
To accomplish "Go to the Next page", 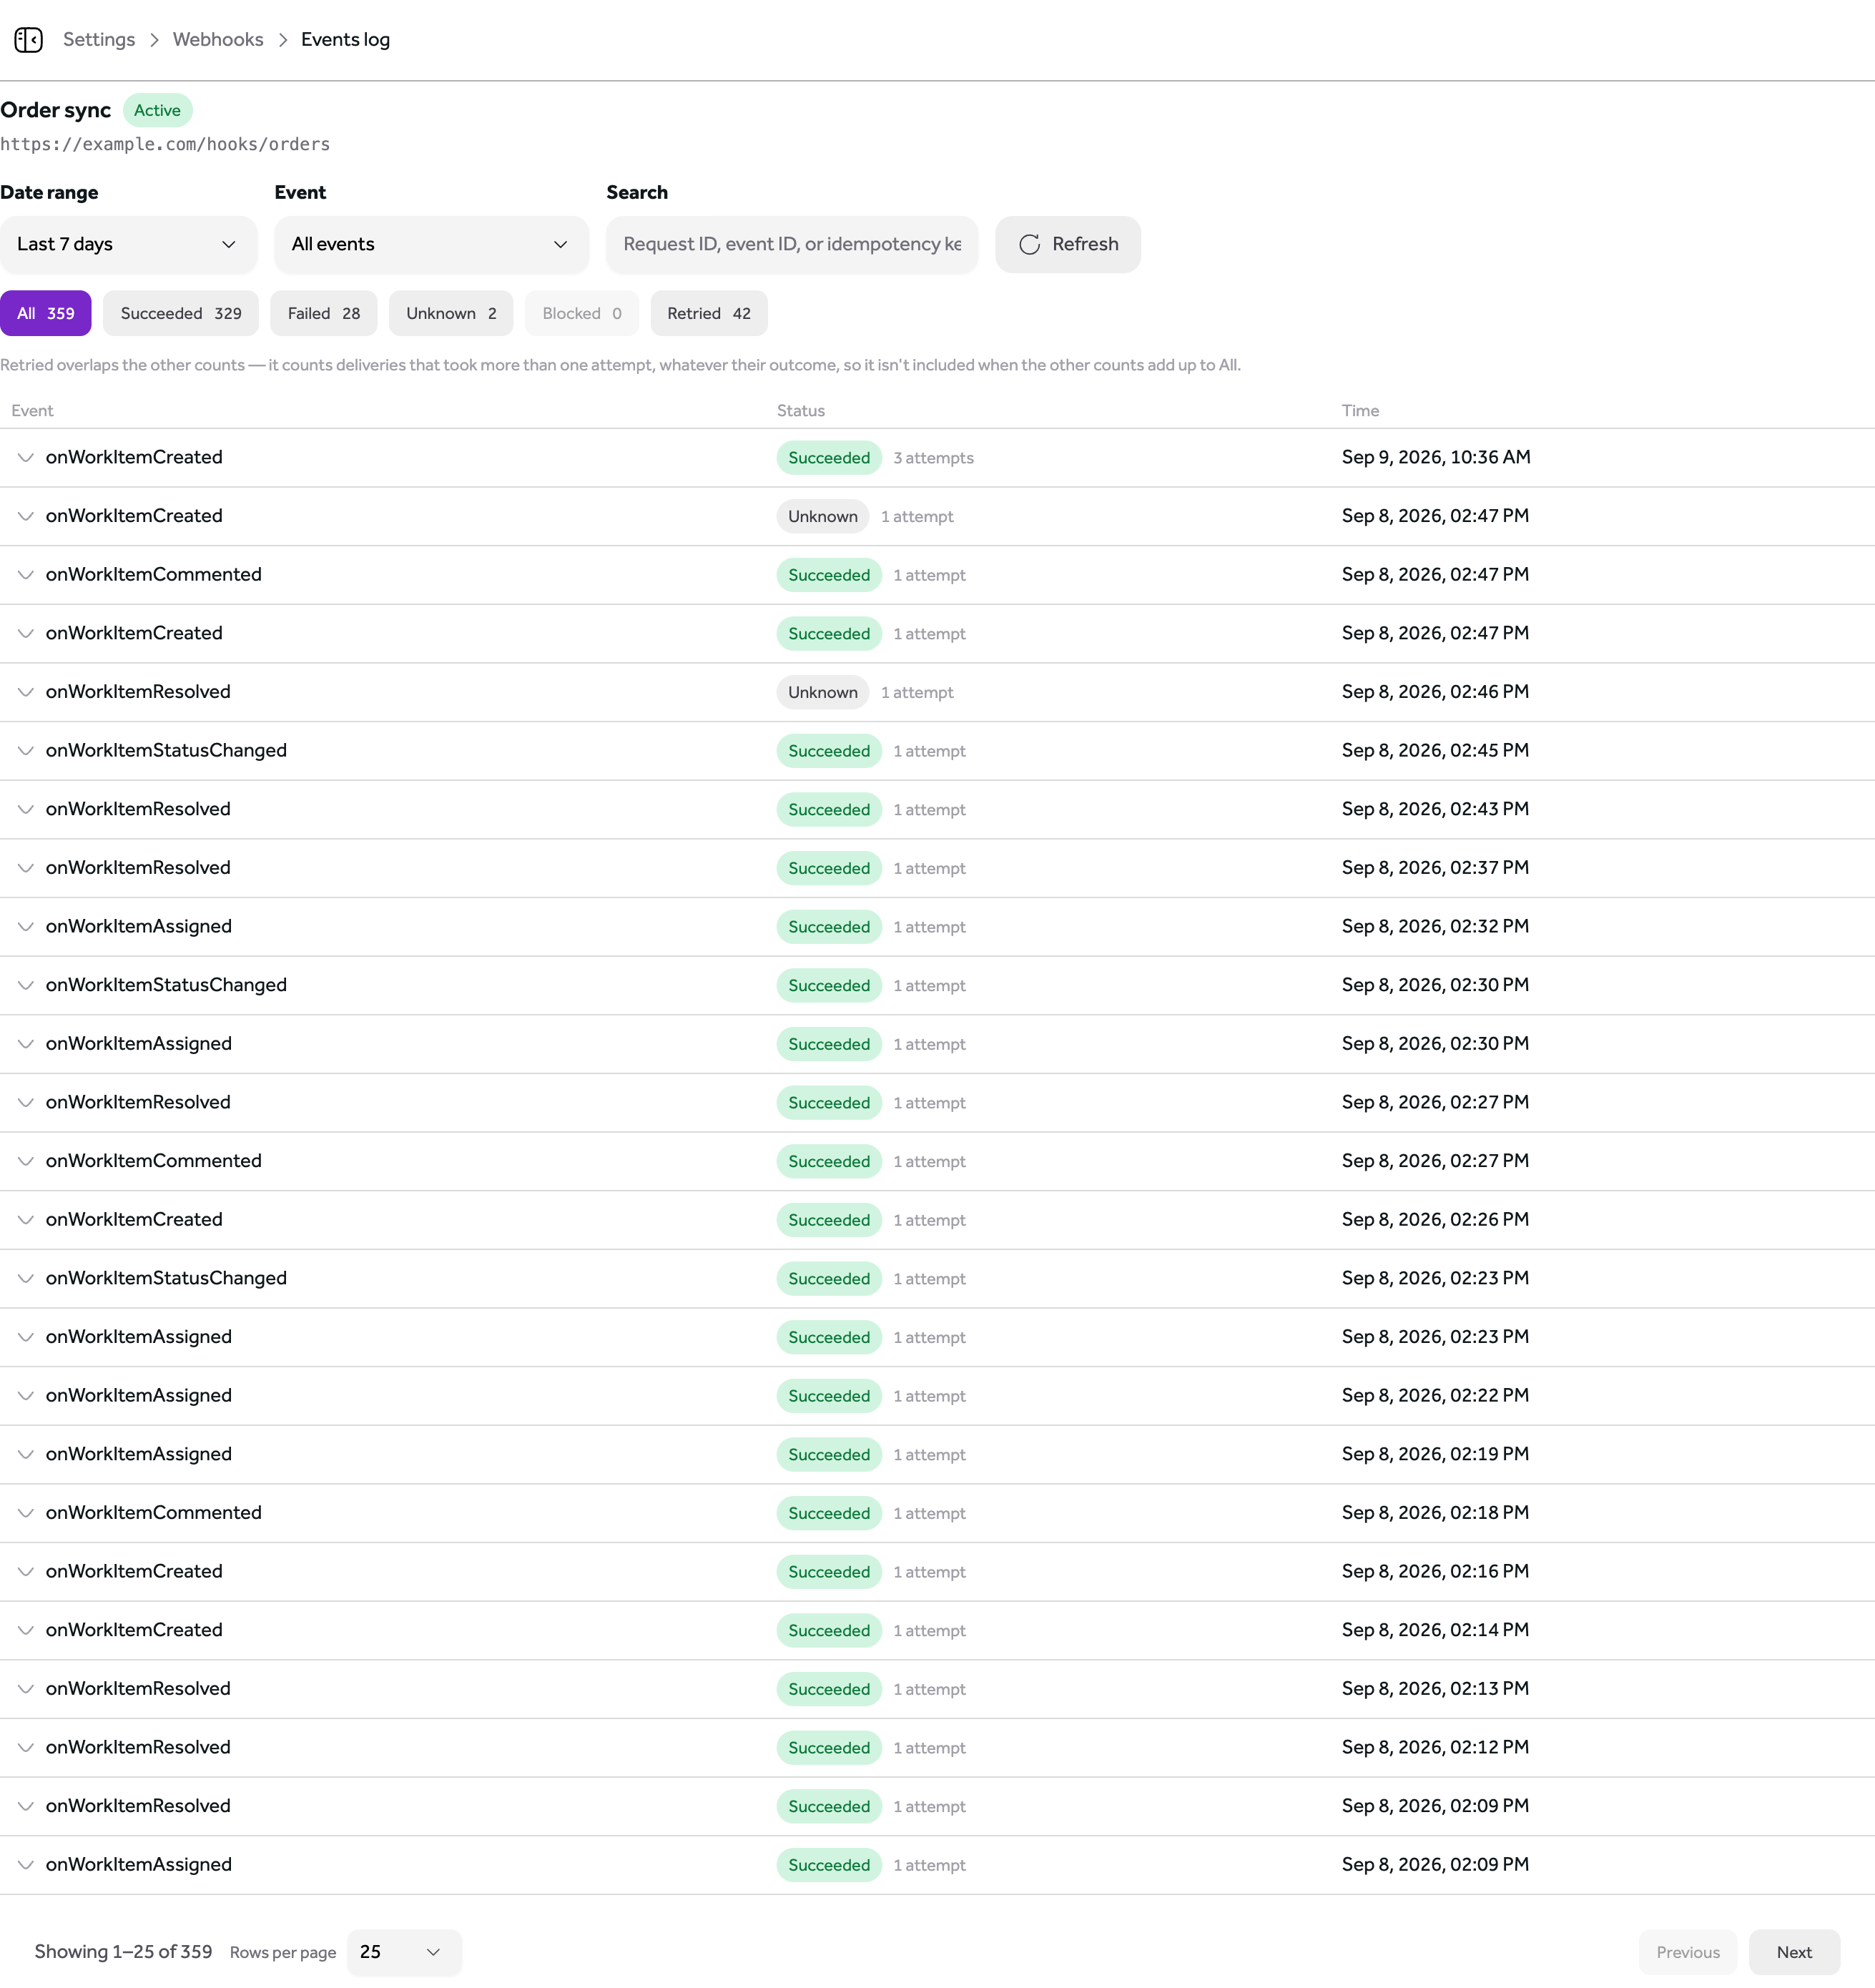I will (1794, 1952).
